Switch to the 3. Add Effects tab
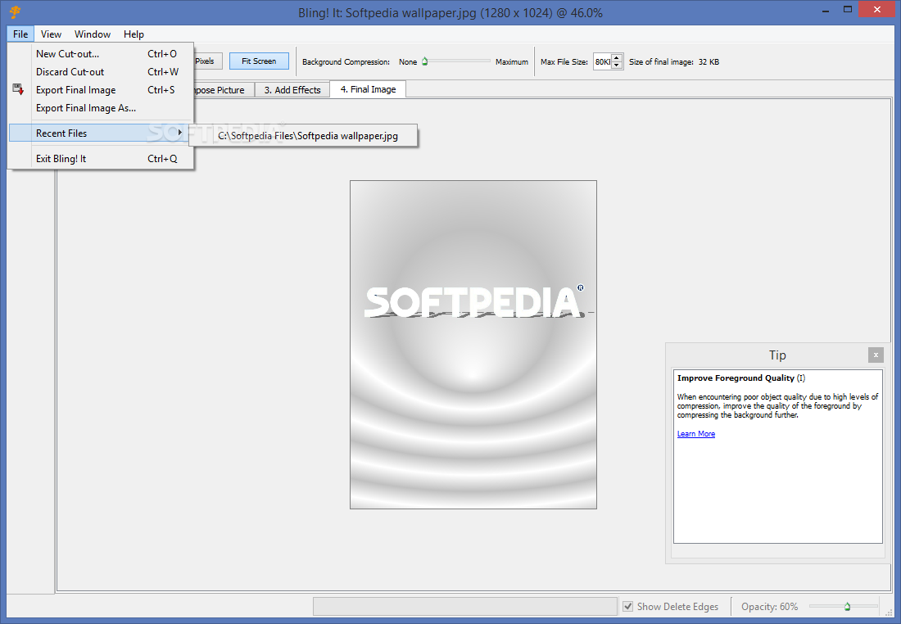The width and height of the screenshot is (901, 624). pyautogui.click(x=292, y=89)
